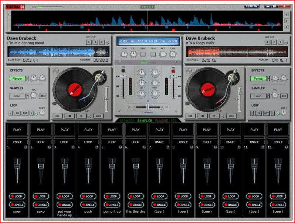Open the REC tab

tap(174, 121)
